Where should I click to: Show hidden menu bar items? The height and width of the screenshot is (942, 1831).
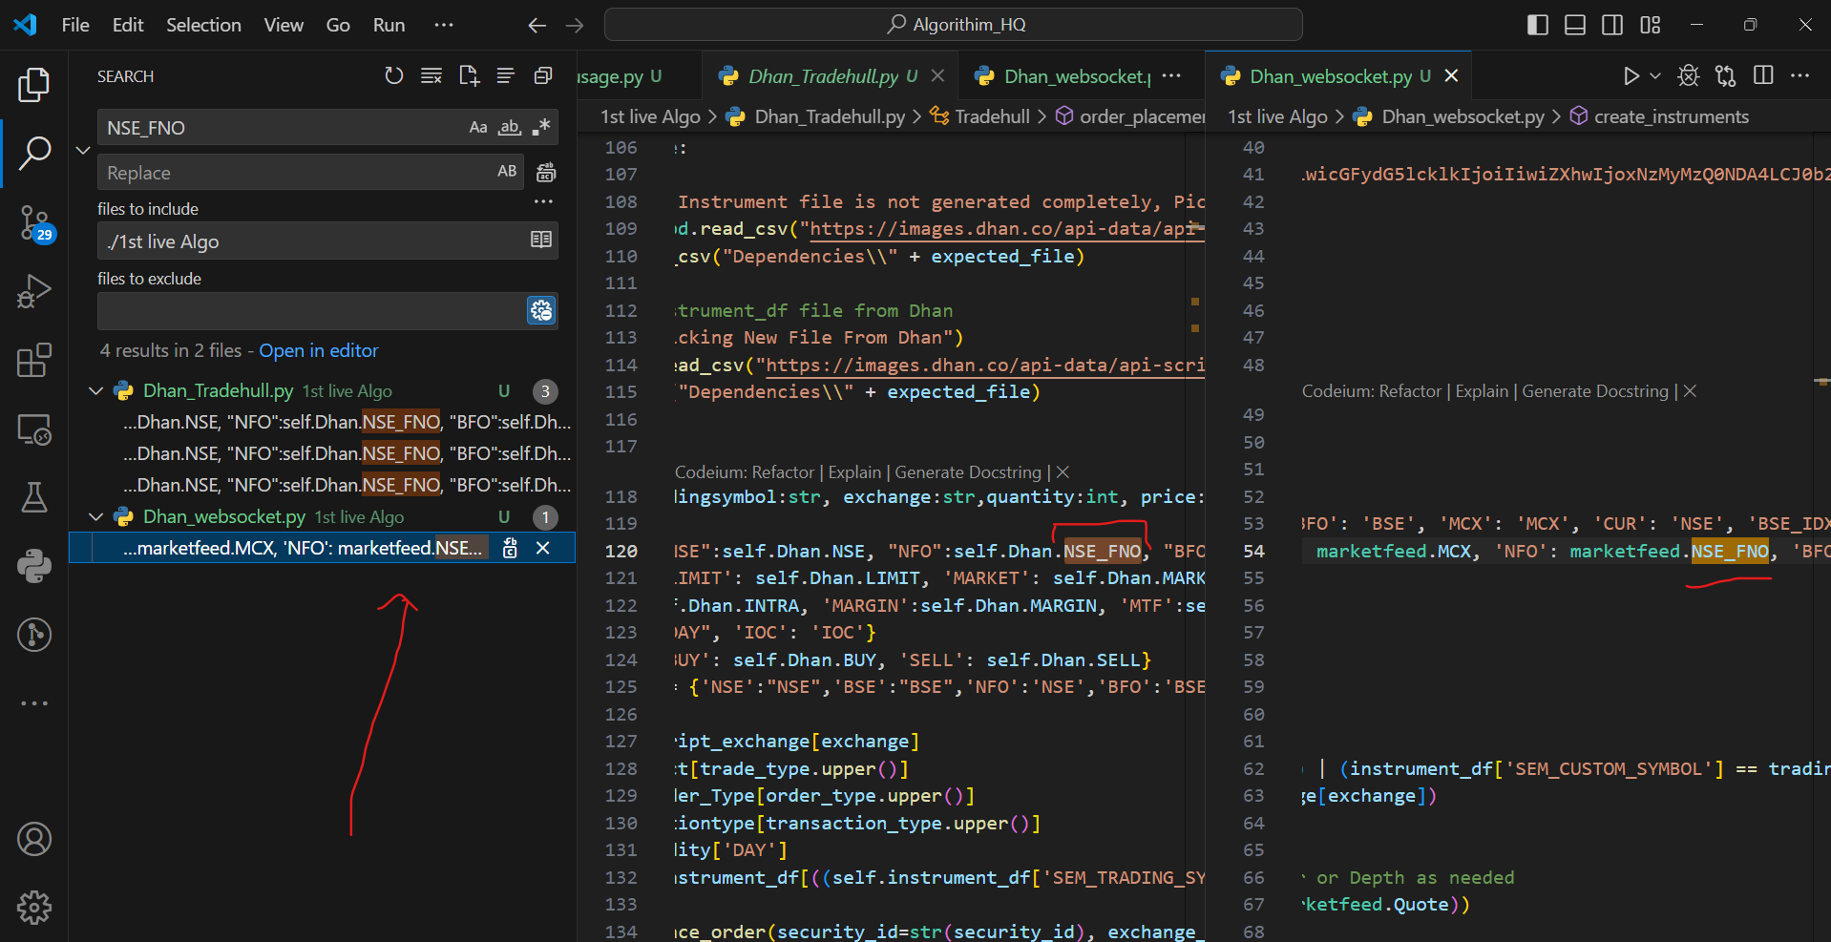pyautogui.click(x=444, y=25)
